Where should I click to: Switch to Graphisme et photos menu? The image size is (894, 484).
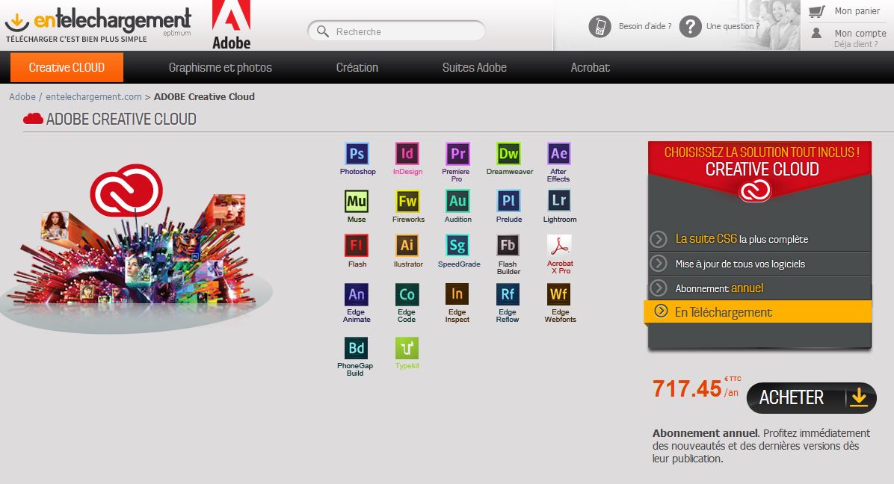point(220,67)
